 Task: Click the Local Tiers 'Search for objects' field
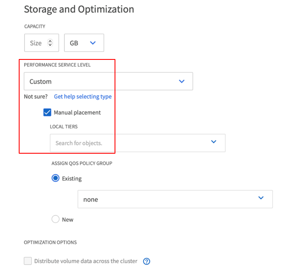click(128, 143)
